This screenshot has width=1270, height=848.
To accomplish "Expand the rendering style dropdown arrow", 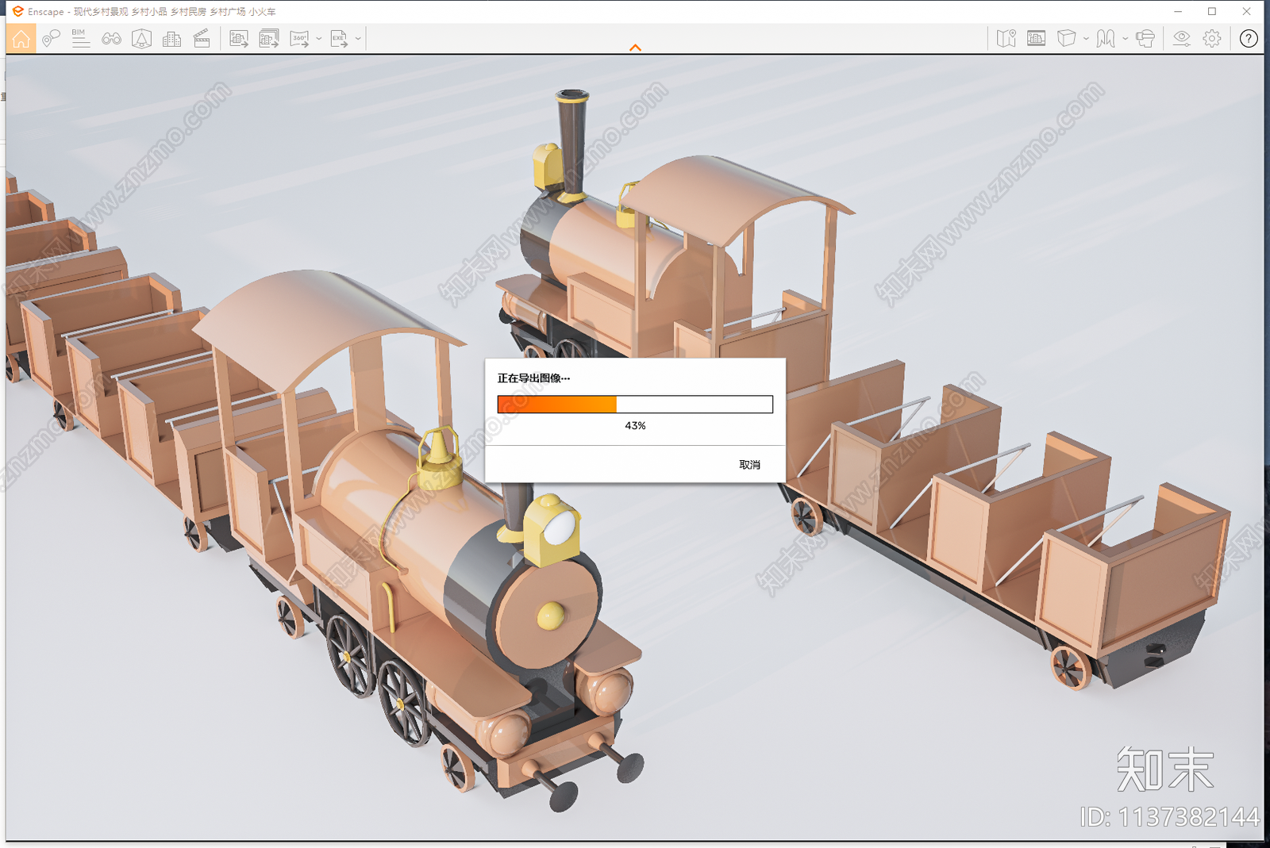I will (x=1125, y=38).
